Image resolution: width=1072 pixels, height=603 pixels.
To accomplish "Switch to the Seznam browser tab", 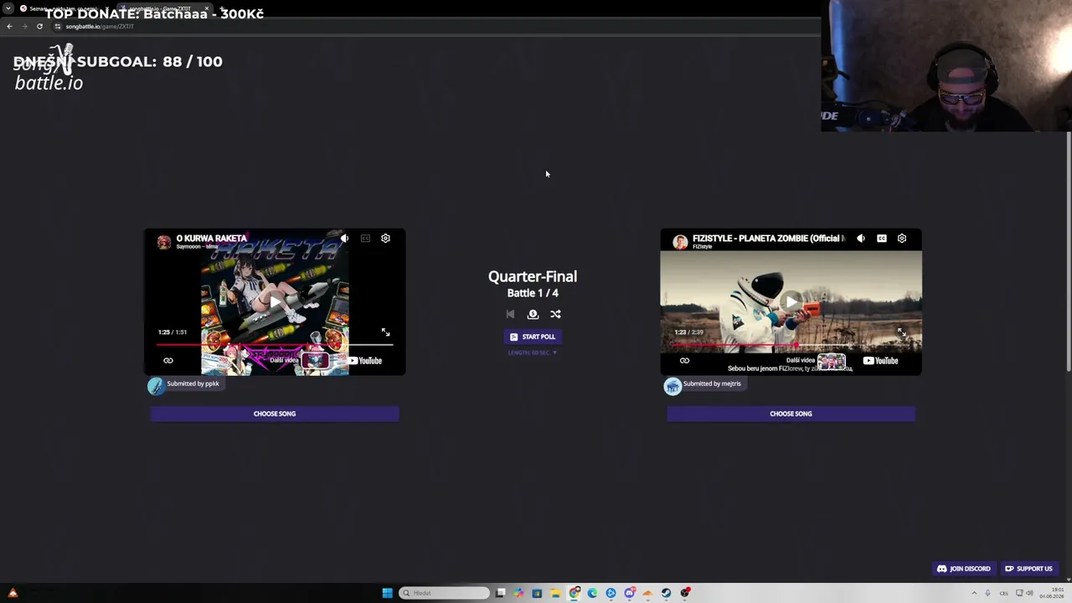I will [x=63, y=8].
